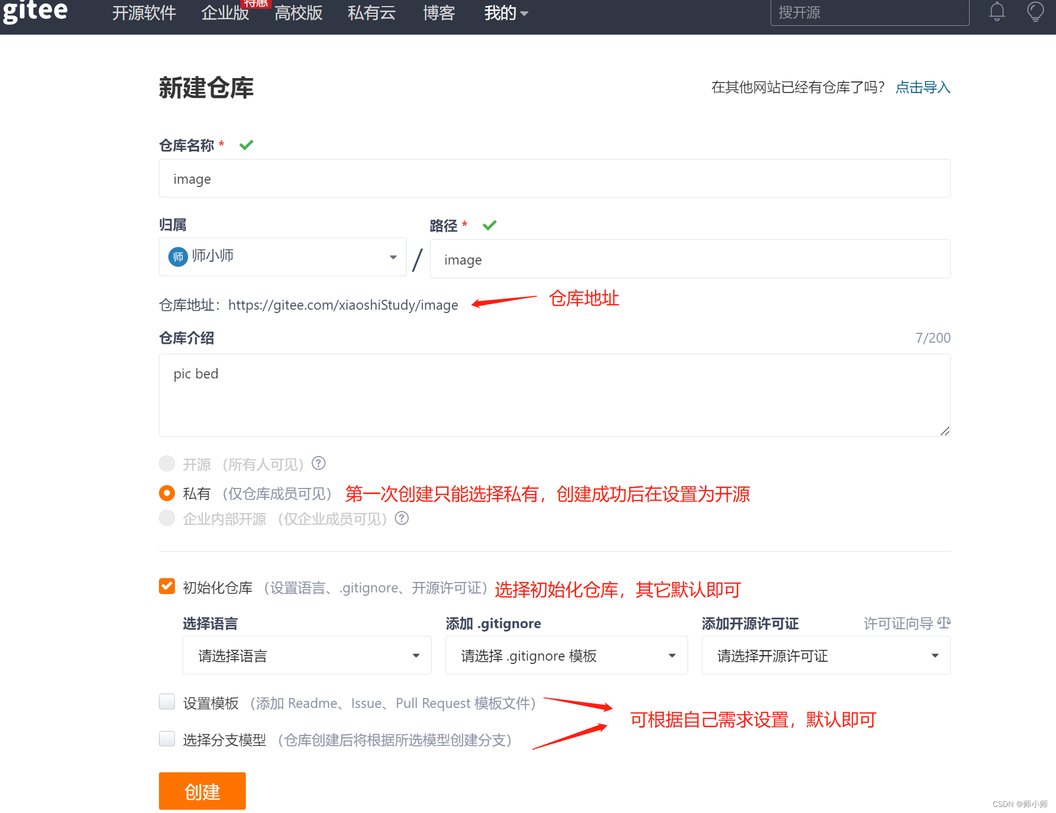
Task: Click the 仓库名称 input field
Action: click(x=554, y=179)
